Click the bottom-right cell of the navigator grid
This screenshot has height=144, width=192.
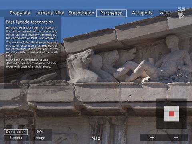tap(177, 119)
